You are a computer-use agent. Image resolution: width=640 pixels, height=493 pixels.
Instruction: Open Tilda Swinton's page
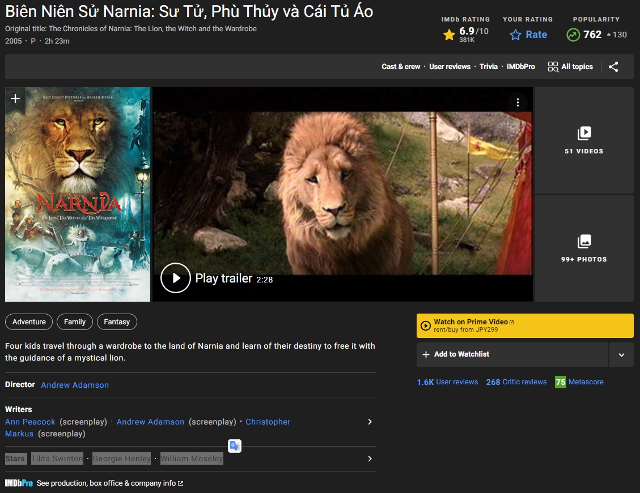57,459
